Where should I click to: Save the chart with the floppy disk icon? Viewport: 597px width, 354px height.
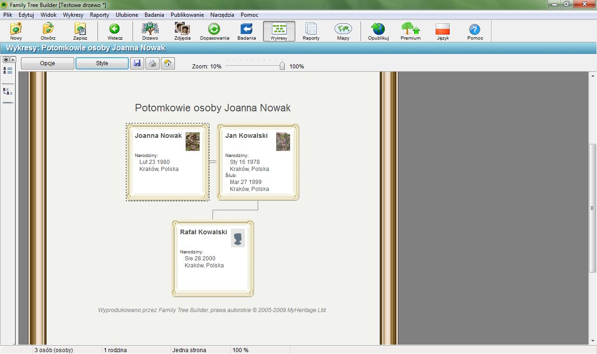(x=137, y=63)
